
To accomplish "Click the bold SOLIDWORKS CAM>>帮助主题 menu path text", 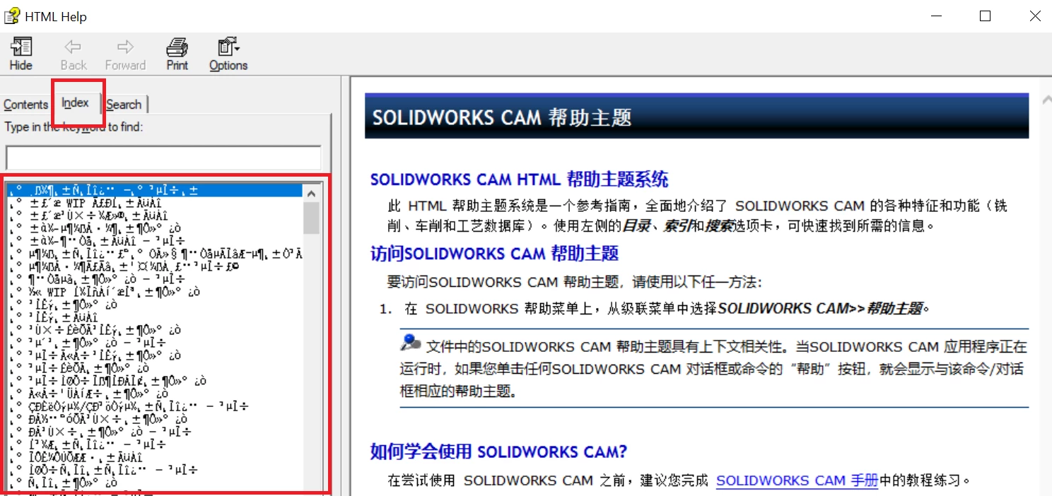I will click(x=821, y=309).
